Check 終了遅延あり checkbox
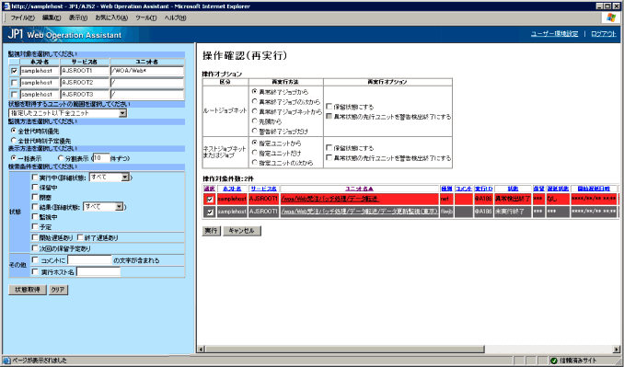The image size is (624, 367). point(80,237)
